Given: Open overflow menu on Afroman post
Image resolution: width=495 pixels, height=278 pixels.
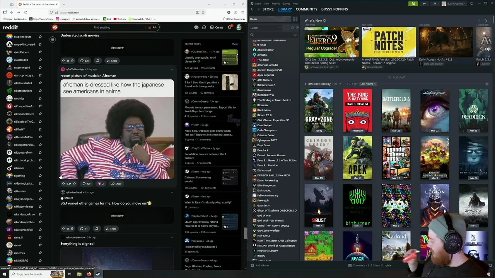Looking at the screenshot, I should tap(172, 69).
